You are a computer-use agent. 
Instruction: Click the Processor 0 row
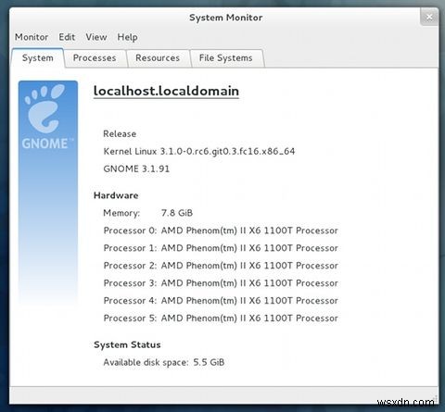click(221, 231)
